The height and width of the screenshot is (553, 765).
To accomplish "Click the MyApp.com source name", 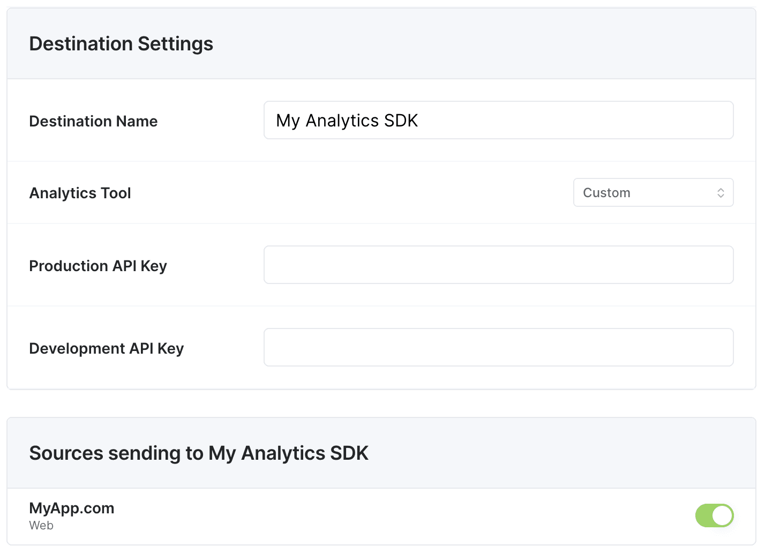I will pyautogui.click(x=72, y=507).
